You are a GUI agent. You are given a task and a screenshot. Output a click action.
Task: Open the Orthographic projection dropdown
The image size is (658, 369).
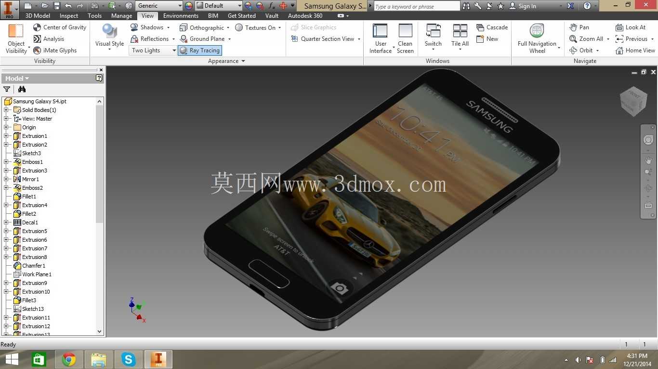[x=228, y=27]
